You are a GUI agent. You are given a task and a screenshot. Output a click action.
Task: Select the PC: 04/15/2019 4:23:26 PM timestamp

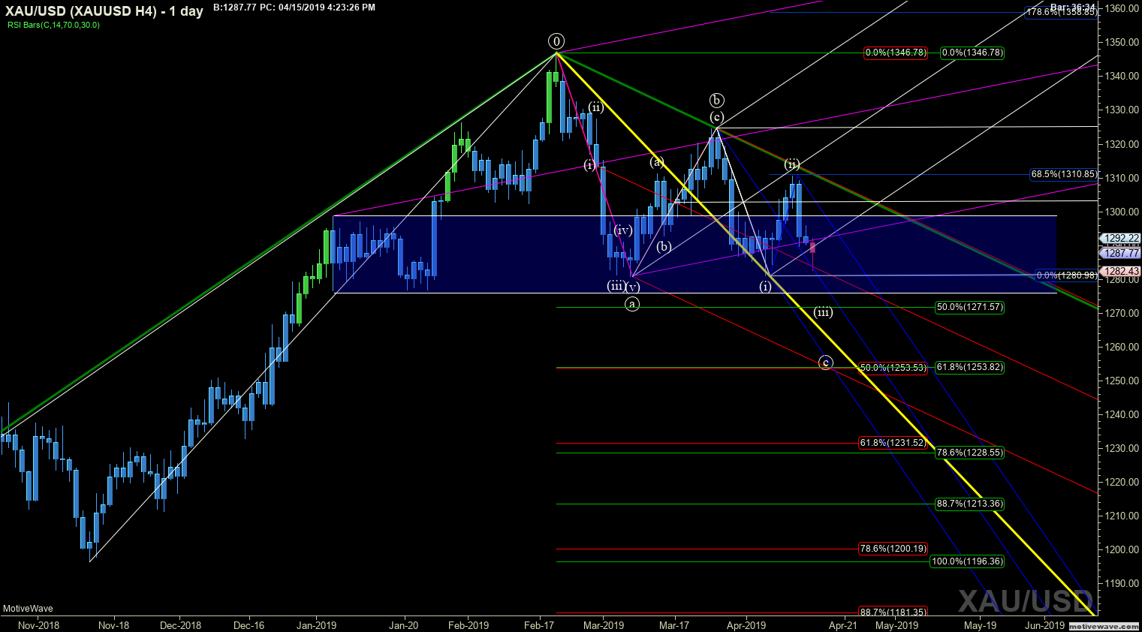318,8
